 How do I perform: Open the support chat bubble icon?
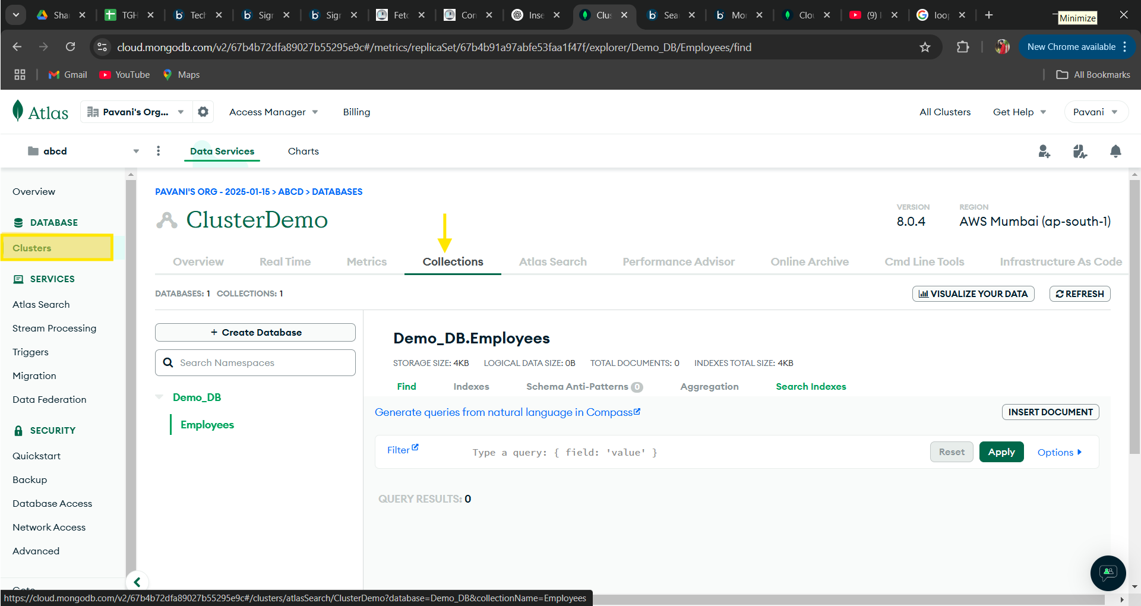[1108, 573]
